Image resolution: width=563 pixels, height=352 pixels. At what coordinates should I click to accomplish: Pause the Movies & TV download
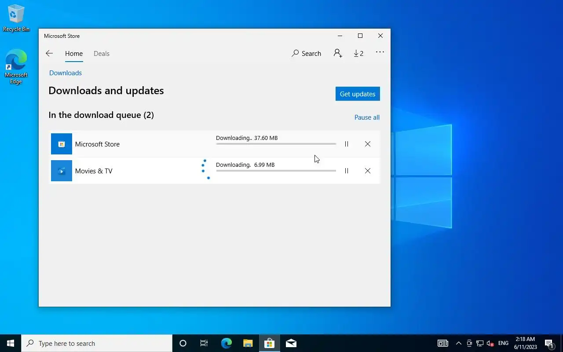347,171
